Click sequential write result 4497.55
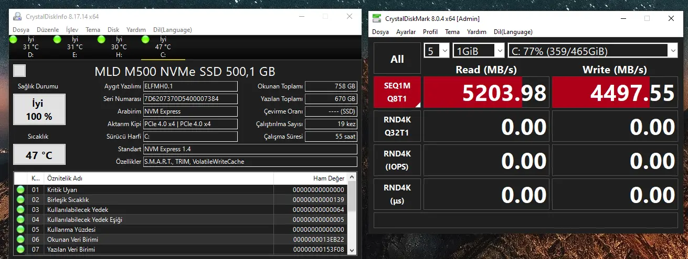 click(615, 93)
